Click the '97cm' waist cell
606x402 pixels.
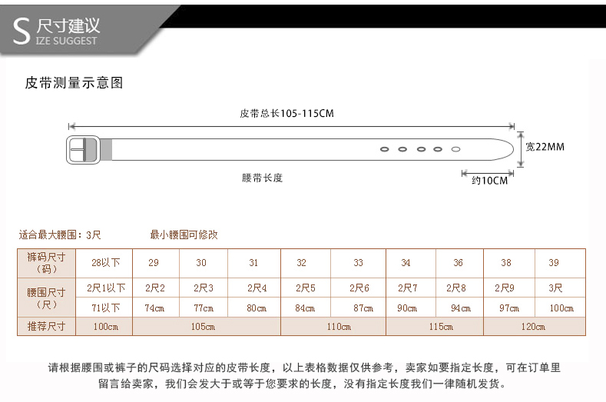509,308
